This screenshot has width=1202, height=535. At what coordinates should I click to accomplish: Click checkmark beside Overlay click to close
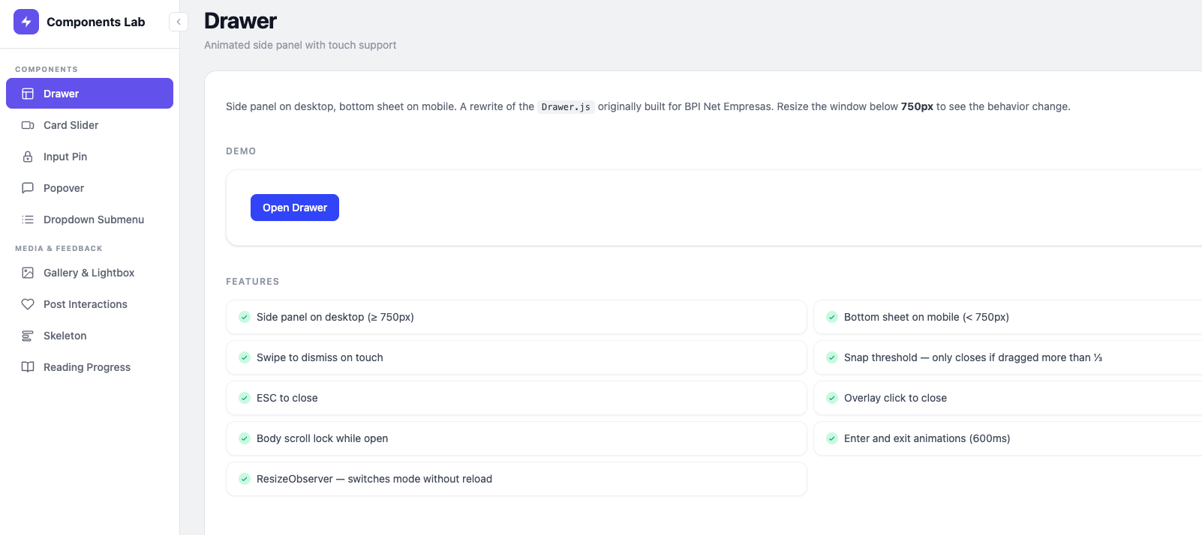[832, 398]
